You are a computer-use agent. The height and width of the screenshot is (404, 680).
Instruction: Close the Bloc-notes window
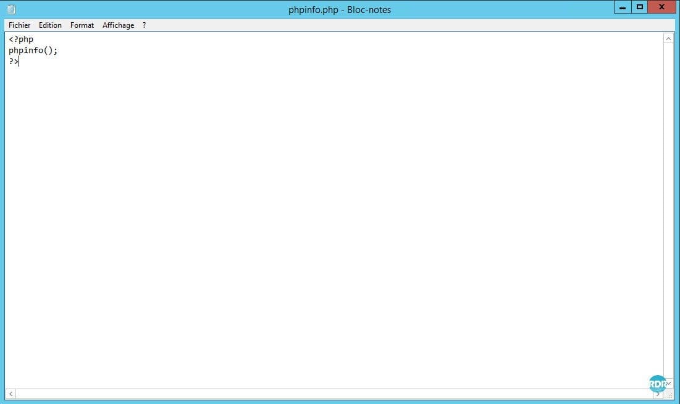[x=661, y=7]
